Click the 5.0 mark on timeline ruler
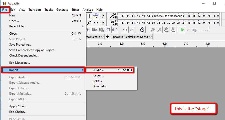The image size is (225, 120). (x=143, y=44)
